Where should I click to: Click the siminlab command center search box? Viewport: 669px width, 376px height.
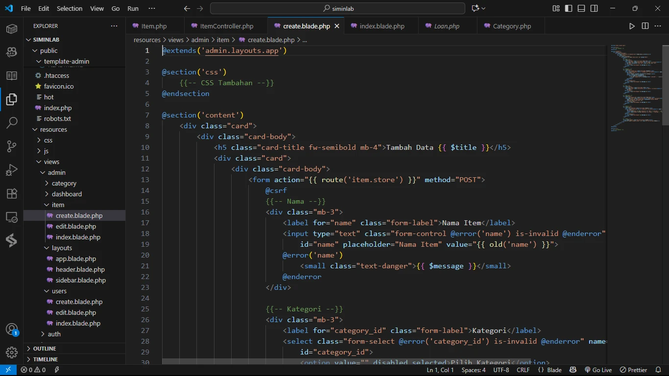pos(337,8)
